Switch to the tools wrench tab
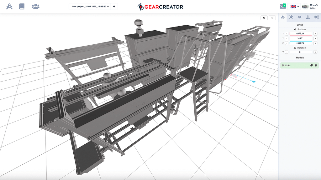The height and width of the screenshot is (180, 321). tap(291, 17)
